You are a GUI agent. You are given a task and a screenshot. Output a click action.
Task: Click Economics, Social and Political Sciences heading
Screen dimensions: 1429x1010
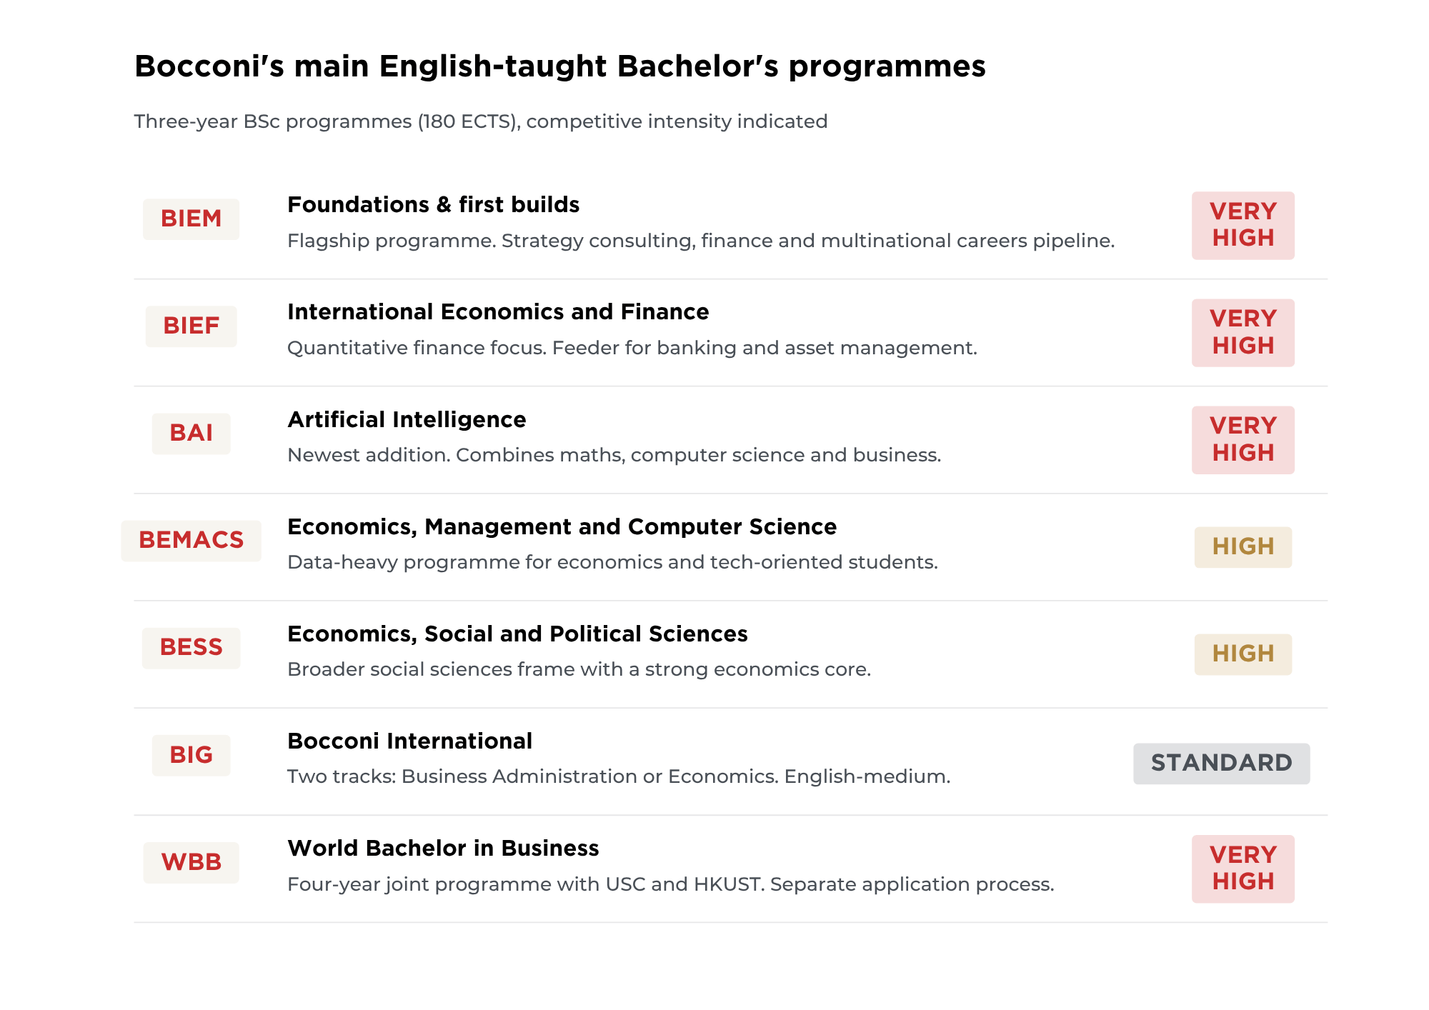[517, 634]
